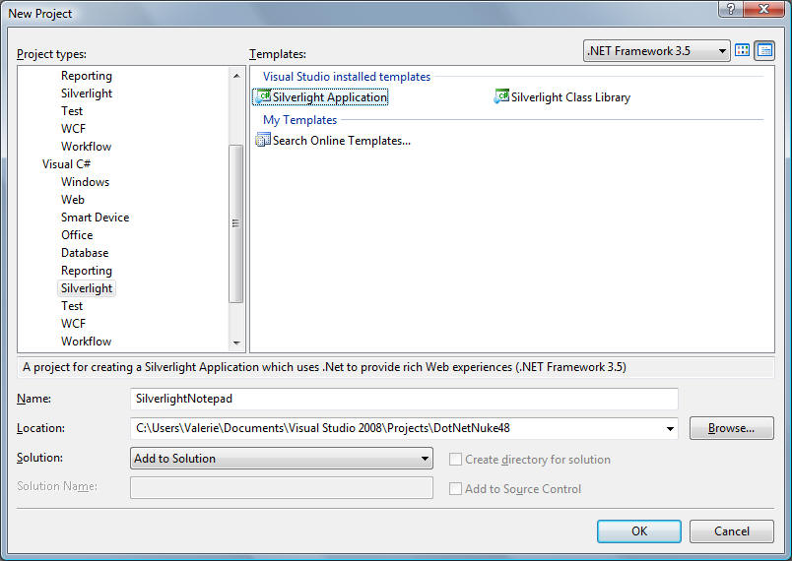
Task: Select the Silverlight Class Library template icon
Action: tap(501, 97)
